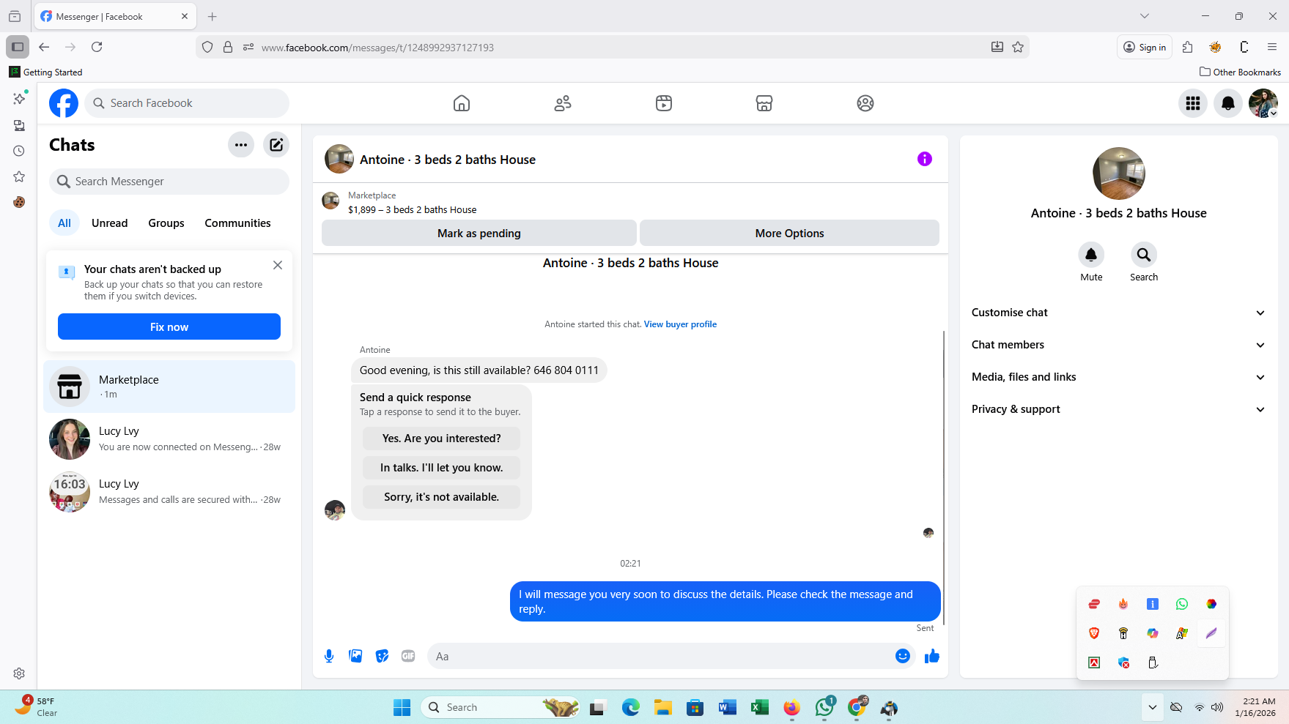Record a voice clip microphone icon
Image resolution: width=1289 pixels, height=724 pixels.
point(329,657)
